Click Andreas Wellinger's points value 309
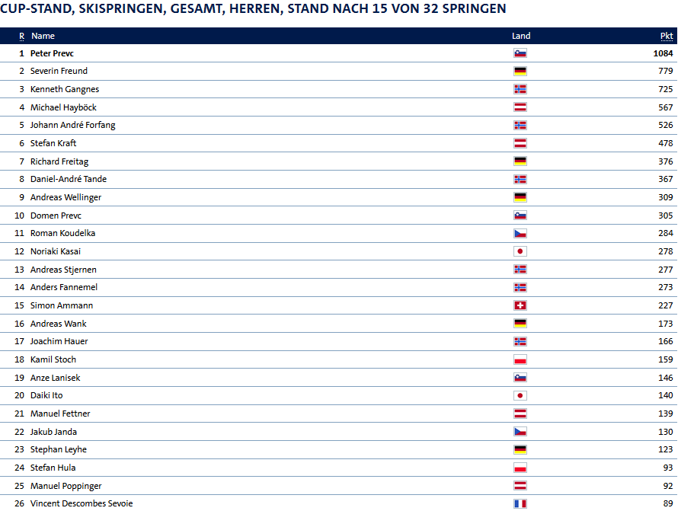 coord(666,197)
